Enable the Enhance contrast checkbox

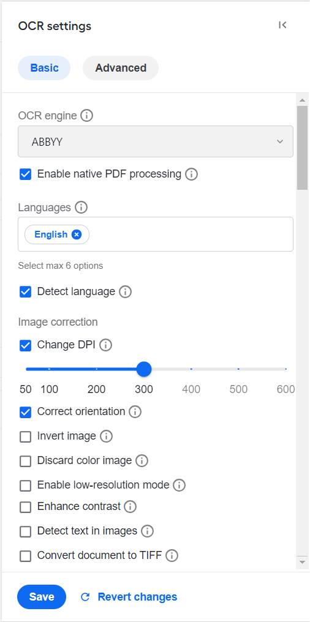point(25,507)
